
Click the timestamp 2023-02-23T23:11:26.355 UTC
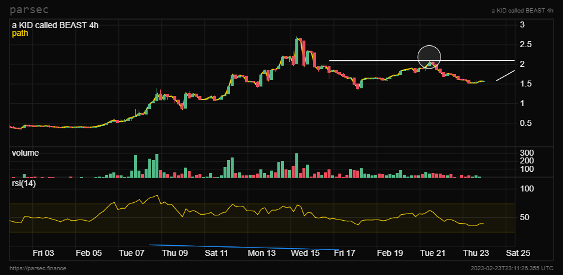point(512,268)
